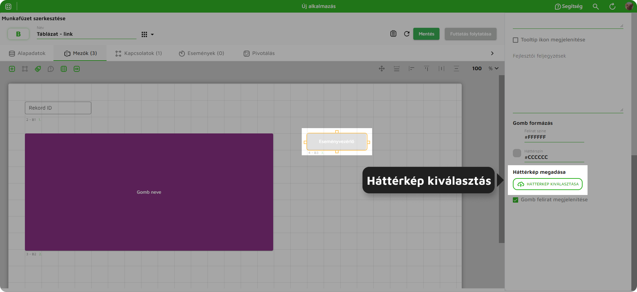
Task: Click the vertical center align icon
Action: point(456,69)
